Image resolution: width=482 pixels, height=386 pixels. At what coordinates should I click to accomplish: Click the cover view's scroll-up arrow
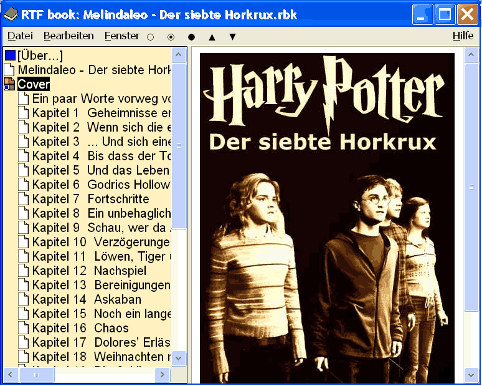pos(471,55)
